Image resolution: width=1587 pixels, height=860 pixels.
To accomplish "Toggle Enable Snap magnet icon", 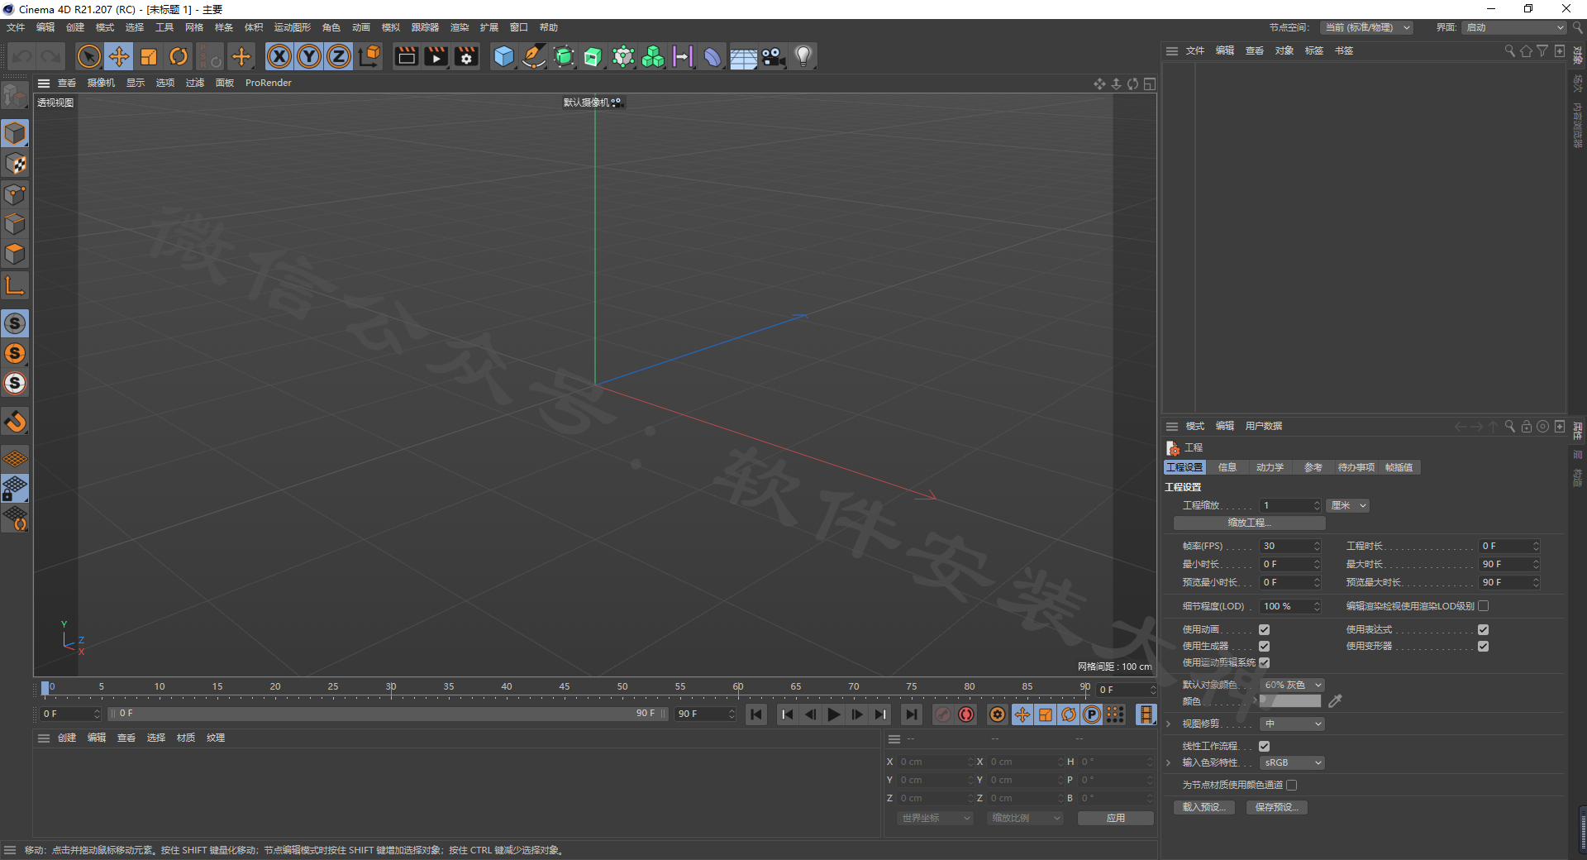I will coord(15,422).
